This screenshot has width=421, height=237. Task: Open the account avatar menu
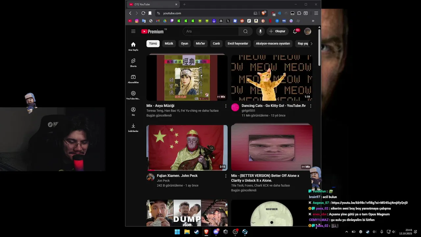(x=308, y=31)
